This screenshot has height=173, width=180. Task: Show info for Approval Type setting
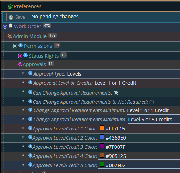30,73
